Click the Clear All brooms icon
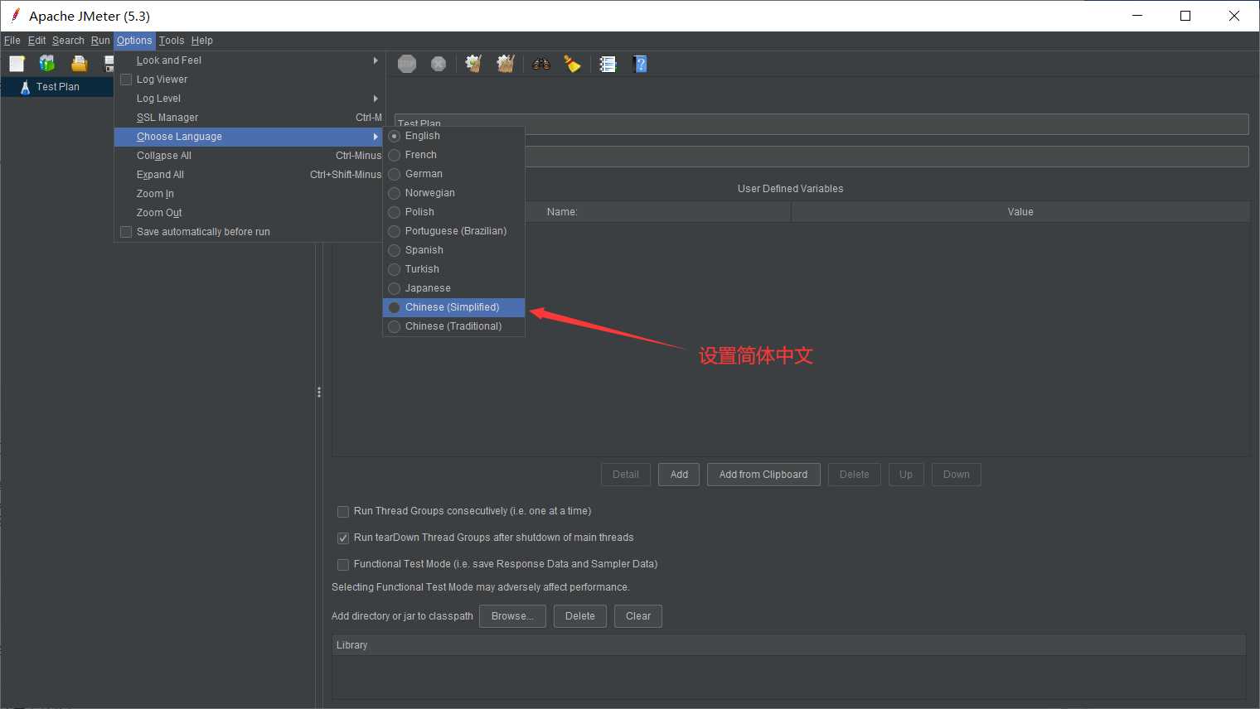The height and width of the screenshot is (709, 1260). click(x=506, y=64)
